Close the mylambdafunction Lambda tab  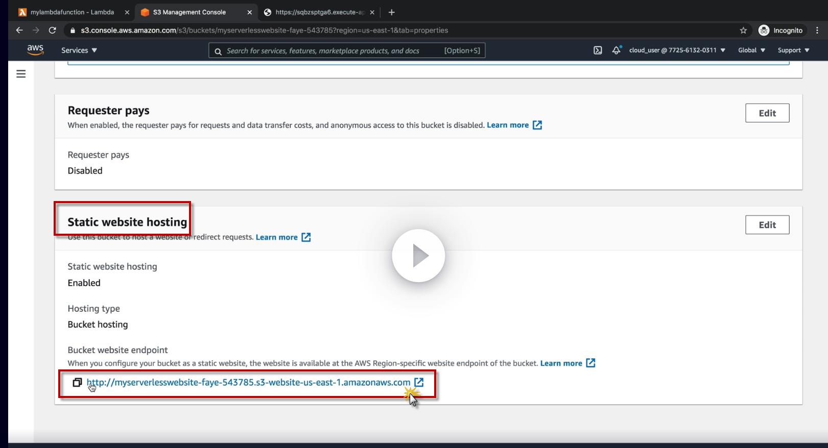click(127, 12)
